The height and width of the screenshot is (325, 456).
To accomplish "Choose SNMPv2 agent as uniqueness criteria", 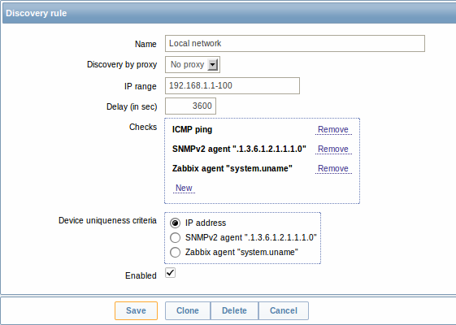I will 175,238.
